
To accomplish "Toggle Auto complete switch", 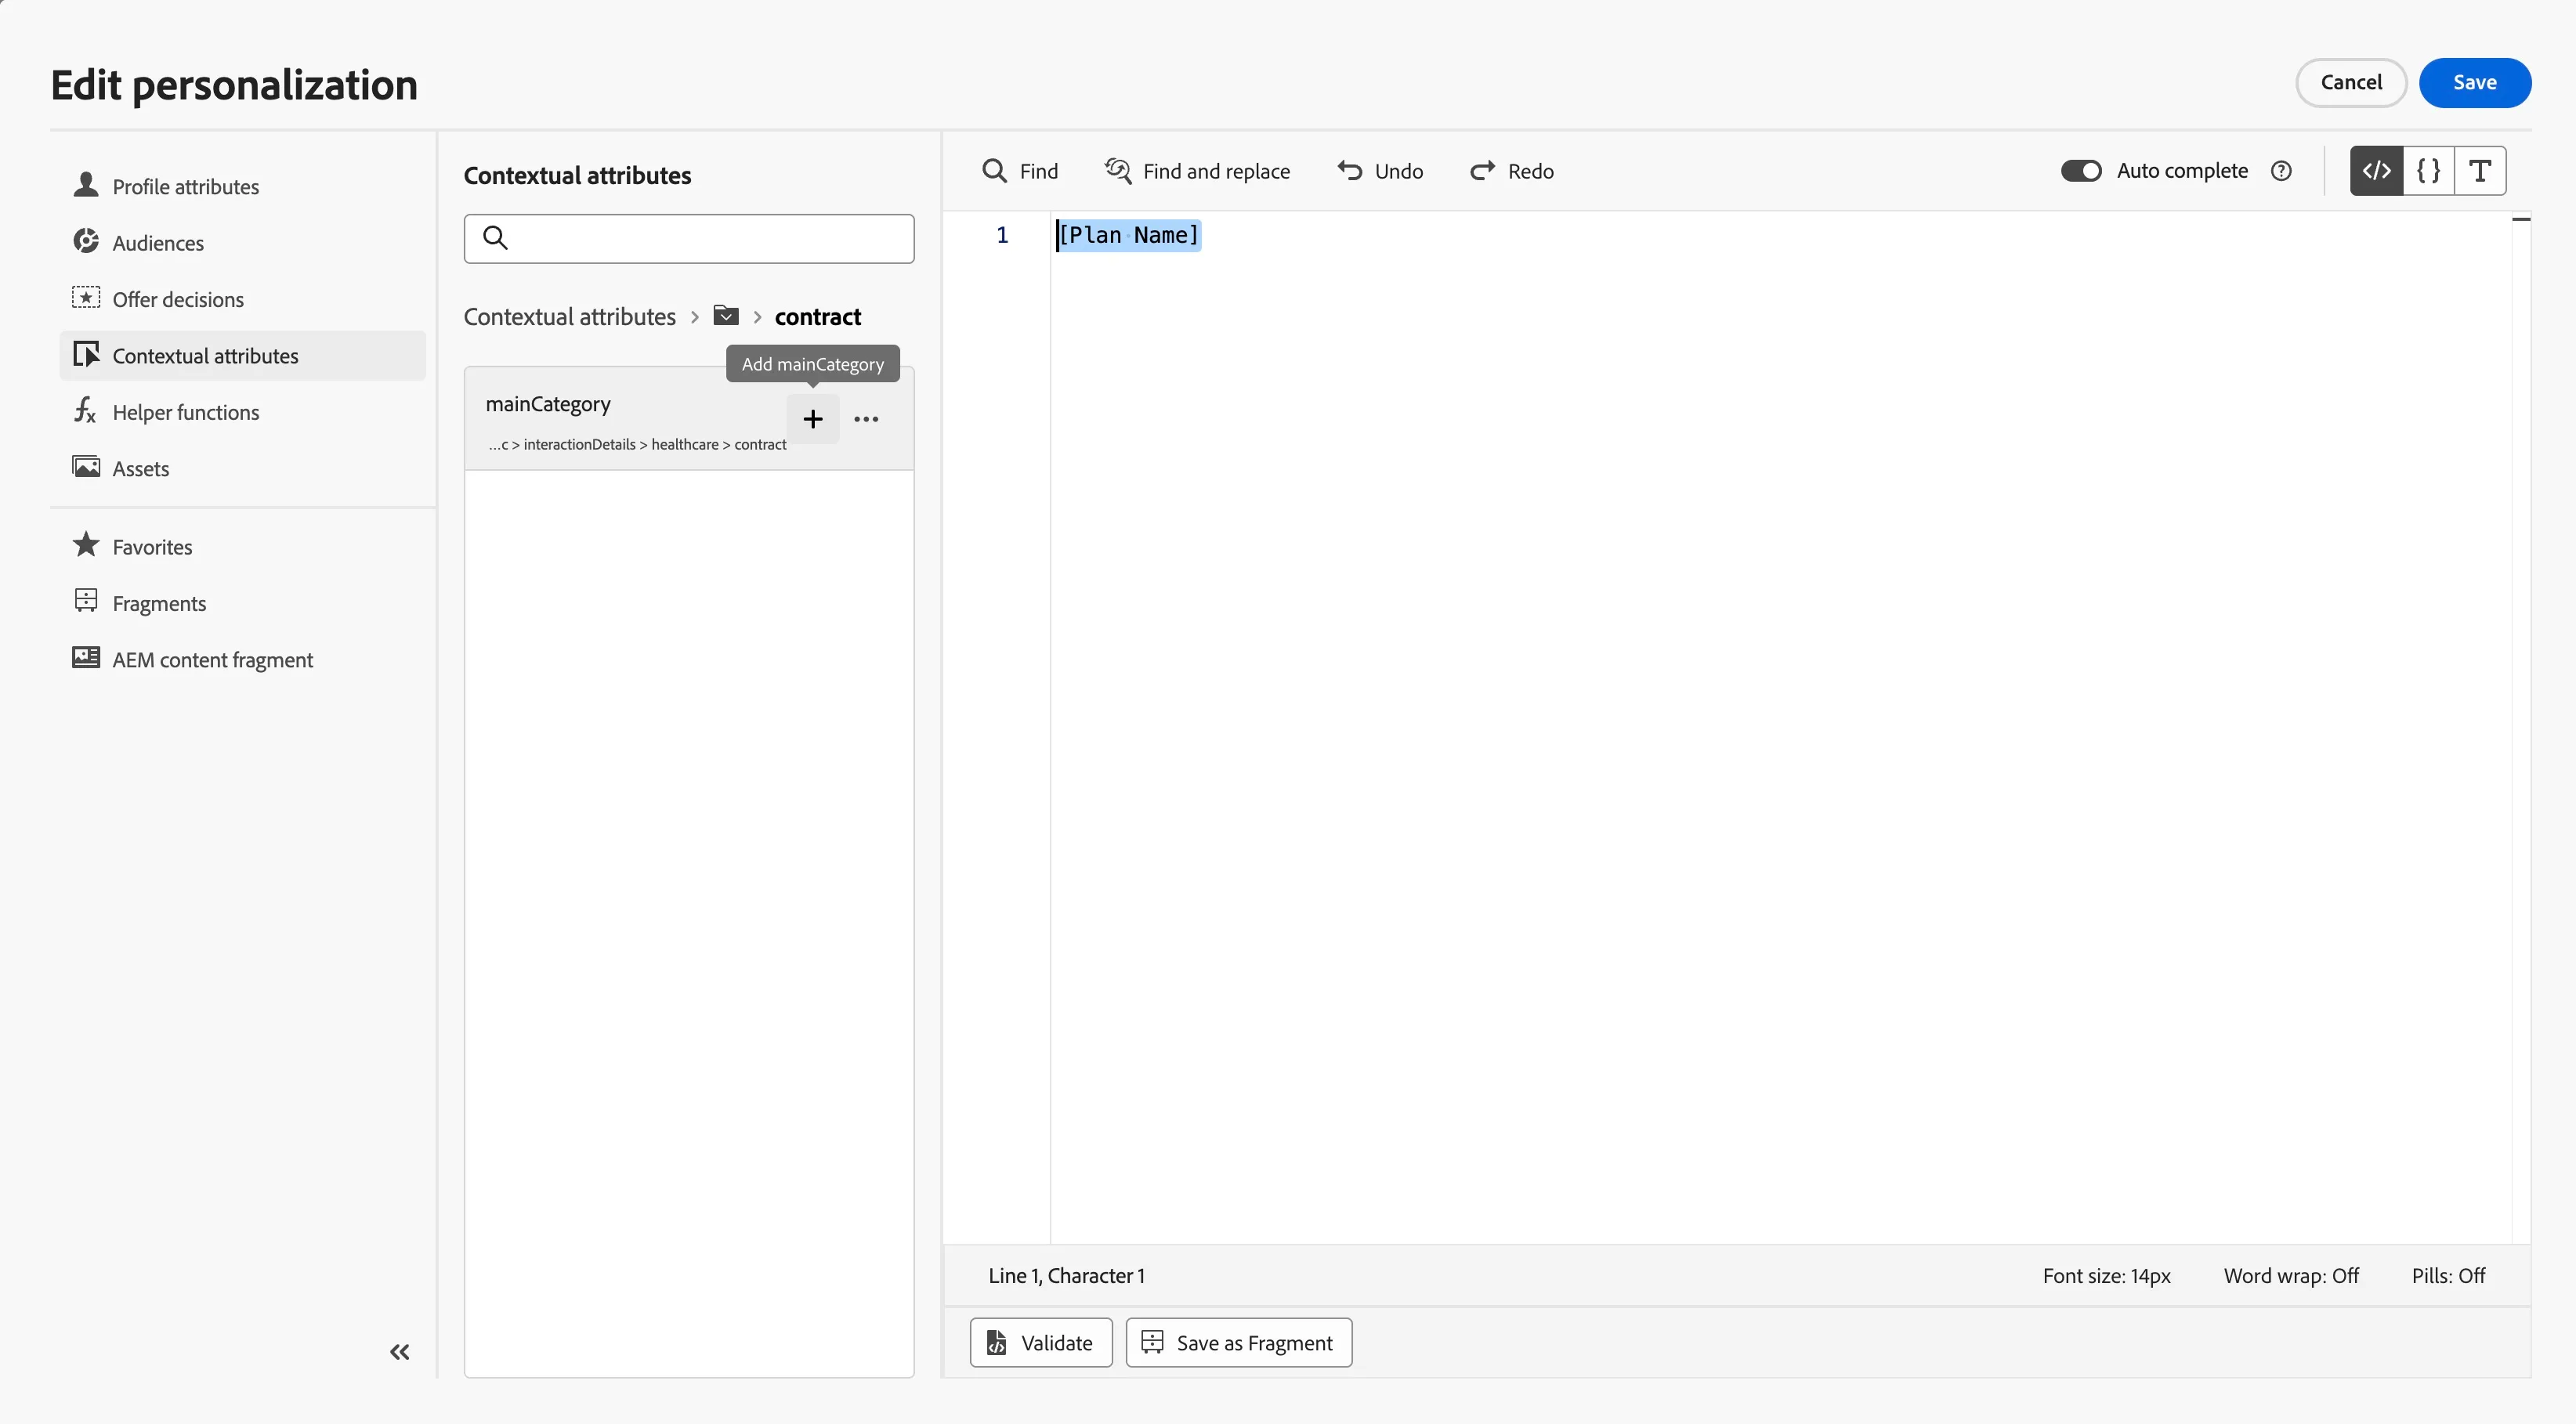I will tap(2081, 171).
